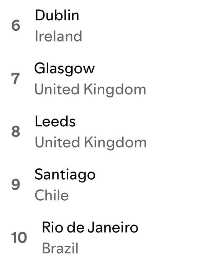Select the rank number 9

(16, 184)
